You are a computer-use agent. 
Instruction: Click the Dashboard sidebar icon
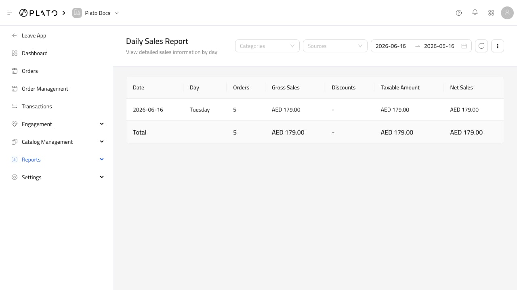pos(15,53)
